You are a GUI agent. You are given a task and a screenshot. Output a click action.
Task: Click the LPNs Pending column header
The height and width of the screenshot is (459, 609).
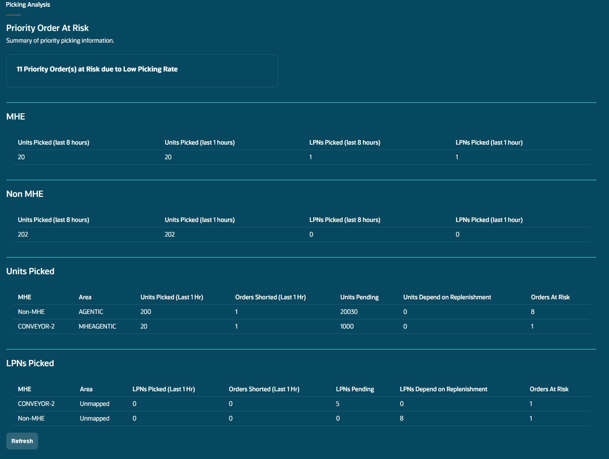[x=355, y=389]
